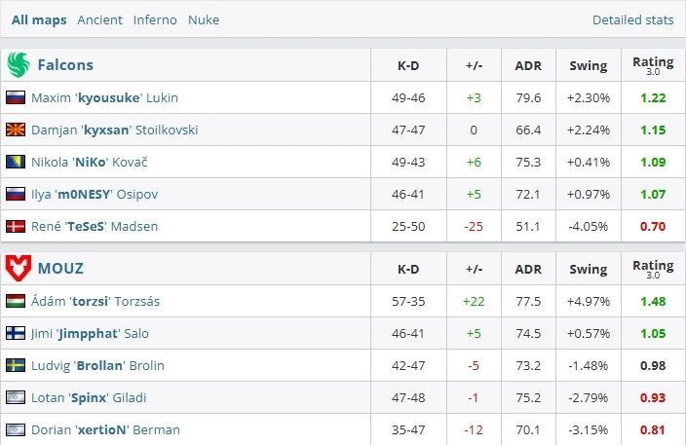Open the MOUZ team name link

click(60, 268)
